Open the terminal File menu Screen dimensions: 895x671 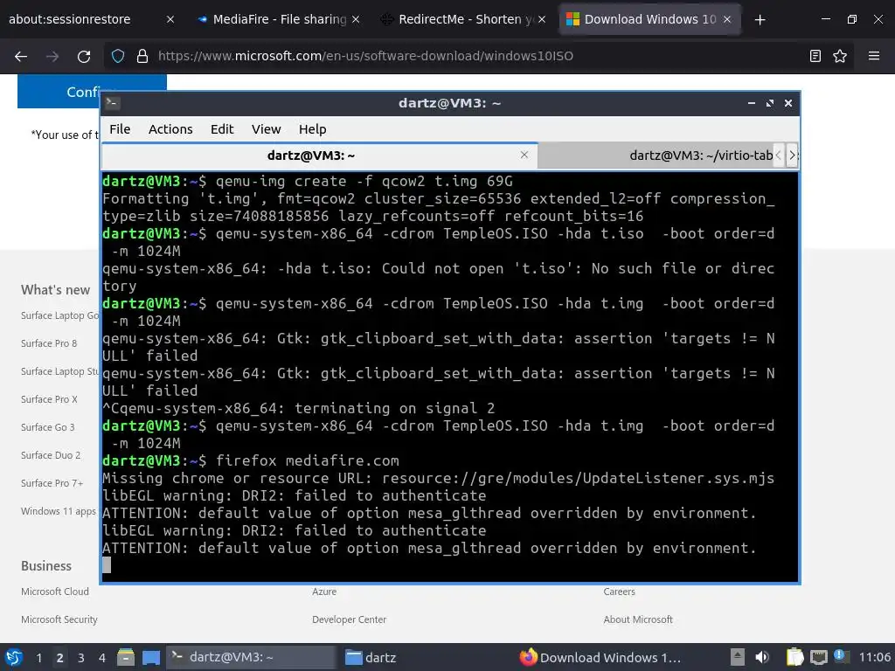[x=120, y=129]
